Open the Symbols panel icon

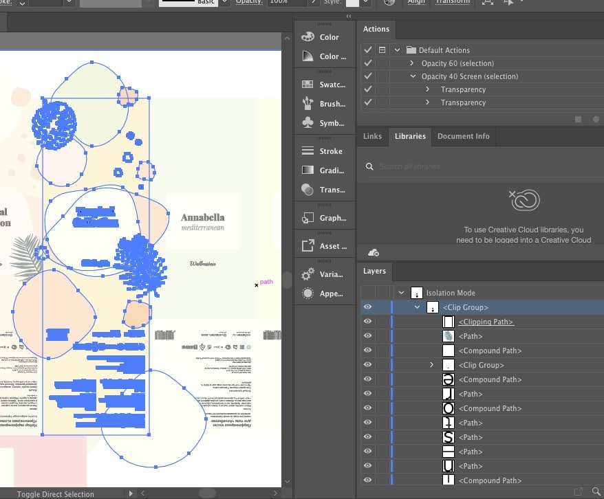(x=308, y=123)
